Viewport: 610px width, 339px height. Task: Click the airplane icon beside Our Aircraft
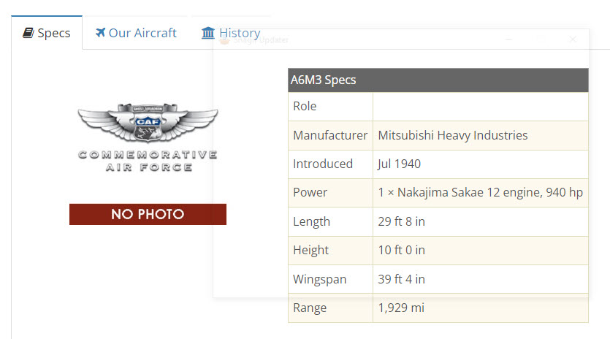point(100,33)
